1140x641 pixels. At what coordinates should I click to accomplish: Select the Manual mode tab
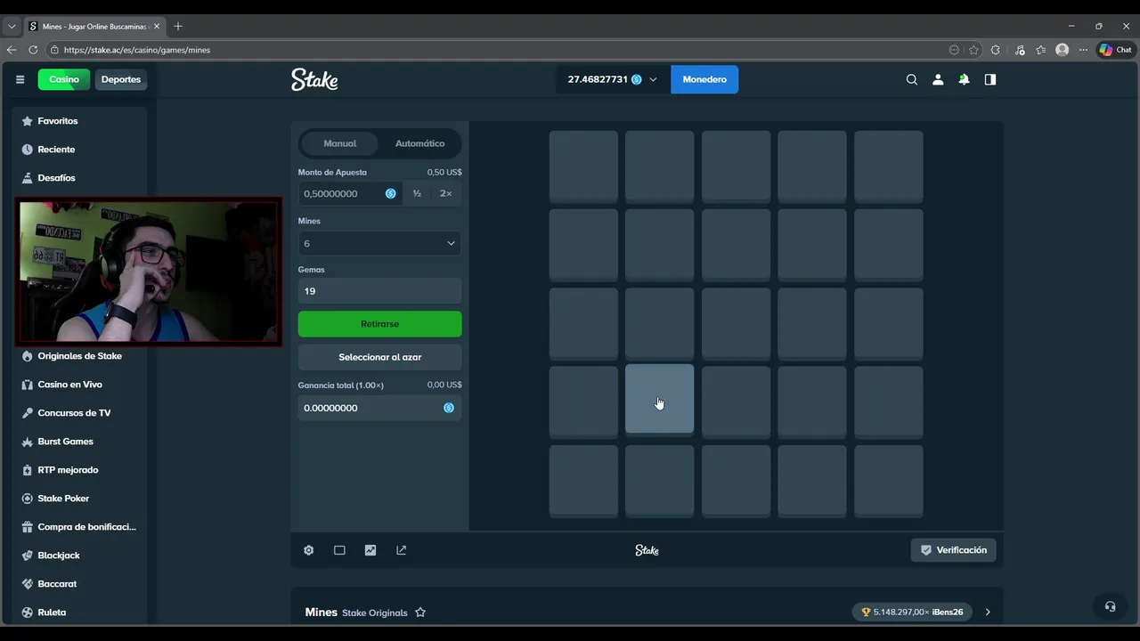(339, 143)
